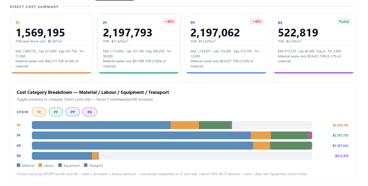Toggle the PF scenario pill
Viewport: 368px width, 186px height.
pos(56,112)
